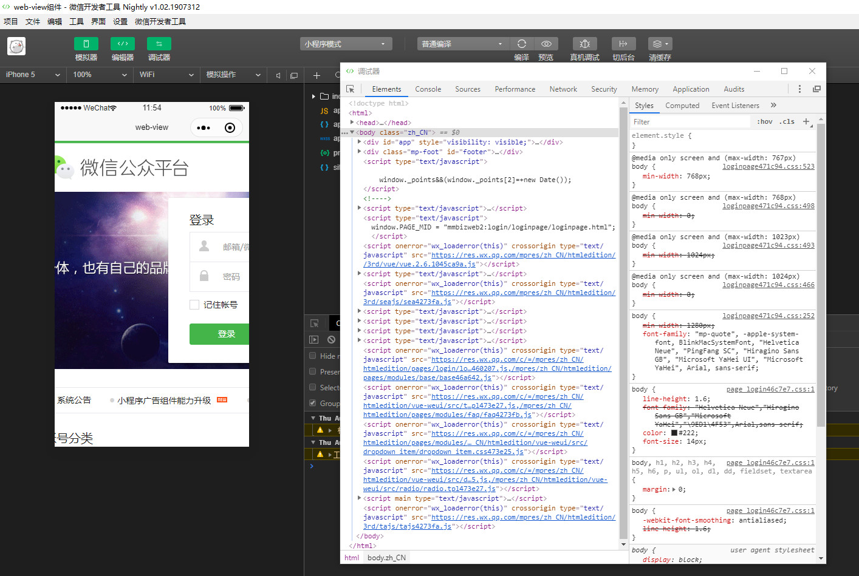
Task: Click the #222 color swatch
Action: pyautogui.click(x=674, y=433)
